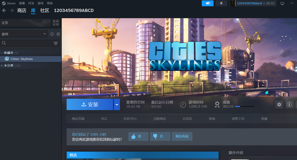Click the thumbs down 否 button
Viewport: 297px width, 160px height.
coord(160,136)
